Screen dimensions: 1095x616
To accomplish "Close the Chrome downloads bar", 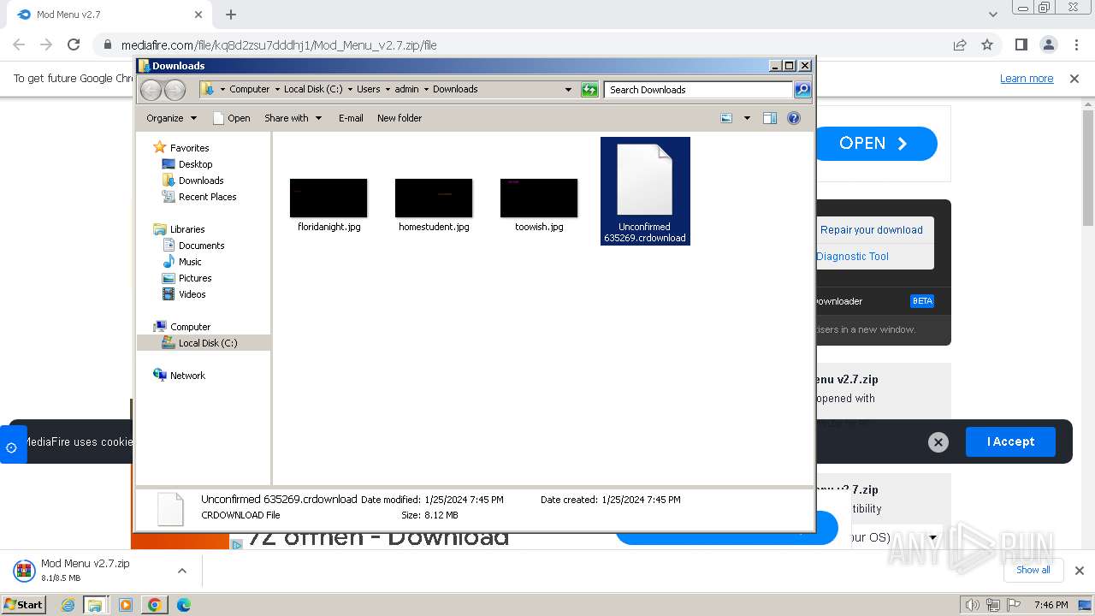I will pos(1079,571).
